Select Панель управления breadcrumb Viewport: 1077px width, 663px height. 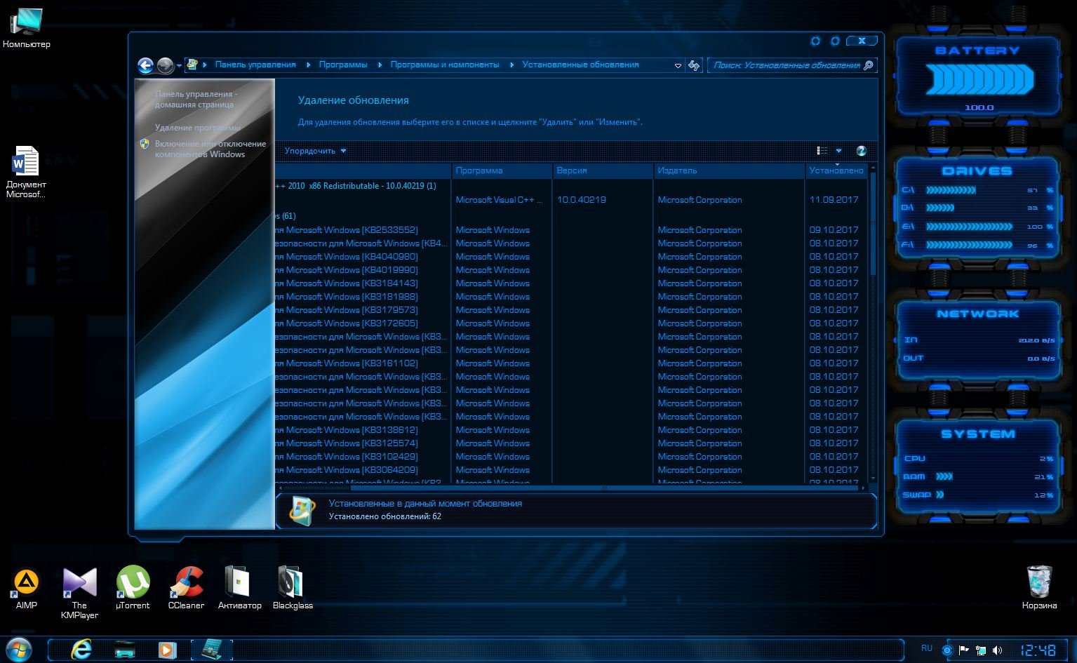pos(255,65)
